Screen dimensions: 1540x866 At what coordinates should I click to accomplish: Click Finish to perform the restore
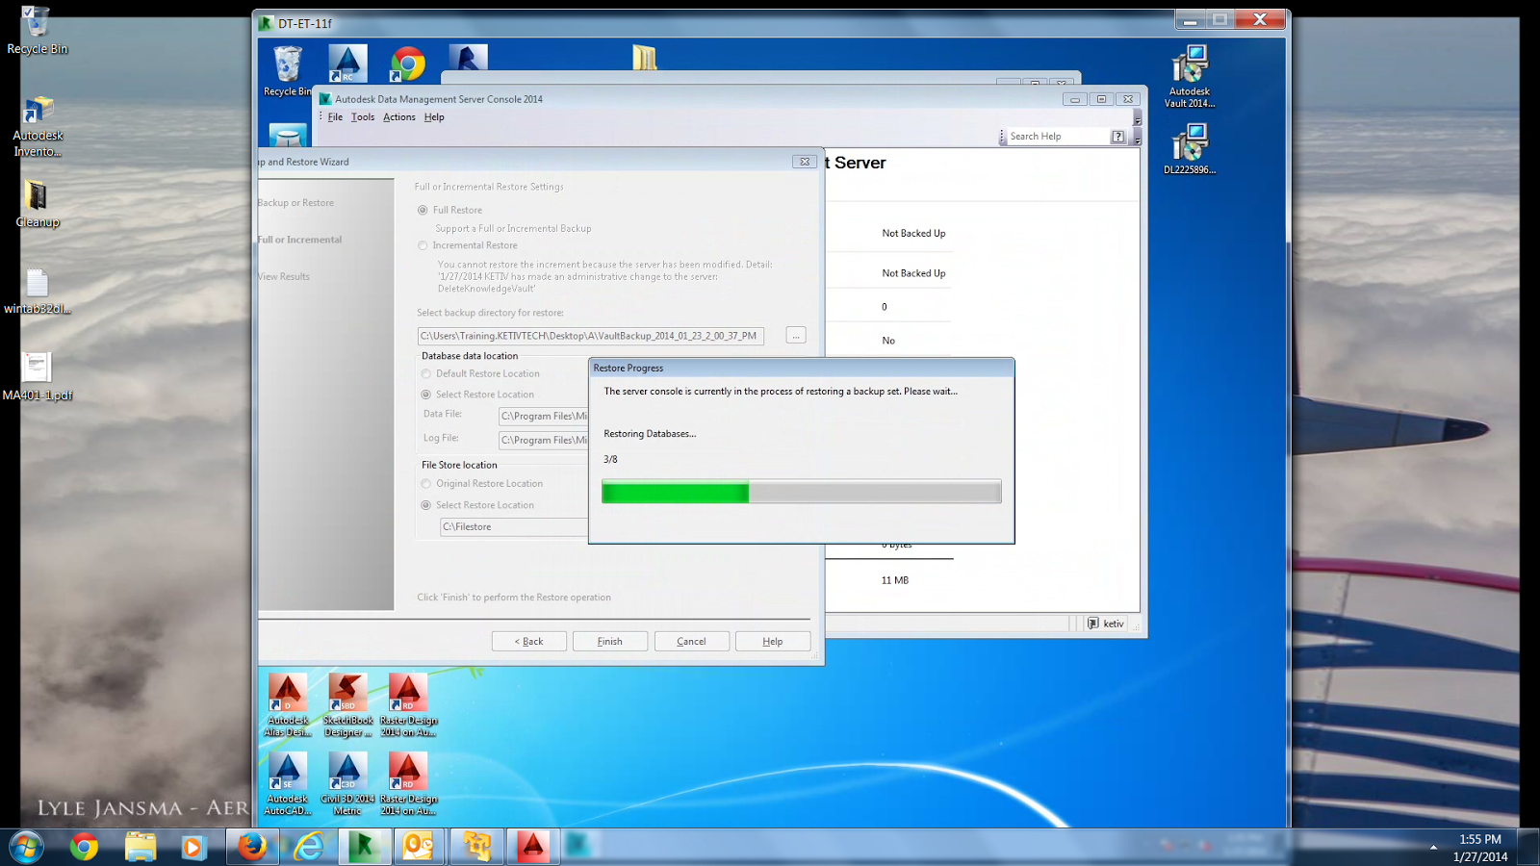pyautogui.click(x=609, y=642)
